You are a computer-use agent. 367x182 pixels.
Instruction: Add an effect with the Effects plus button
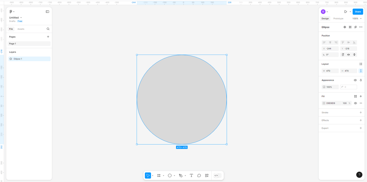coord(361,120)
